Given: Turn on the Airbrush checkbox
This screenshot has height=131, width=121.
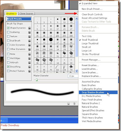Looking at the screenshot, I should pos(8,63).
